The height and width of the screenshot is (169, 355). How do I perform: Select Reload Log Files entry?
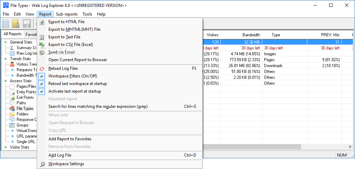click(120, 68)
